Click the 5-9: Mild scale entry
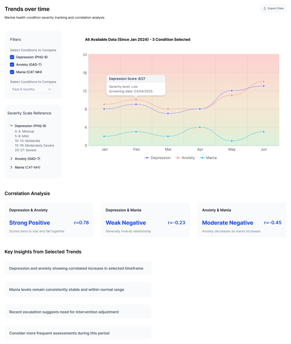The image size is (291, 344). coord(22,136)
